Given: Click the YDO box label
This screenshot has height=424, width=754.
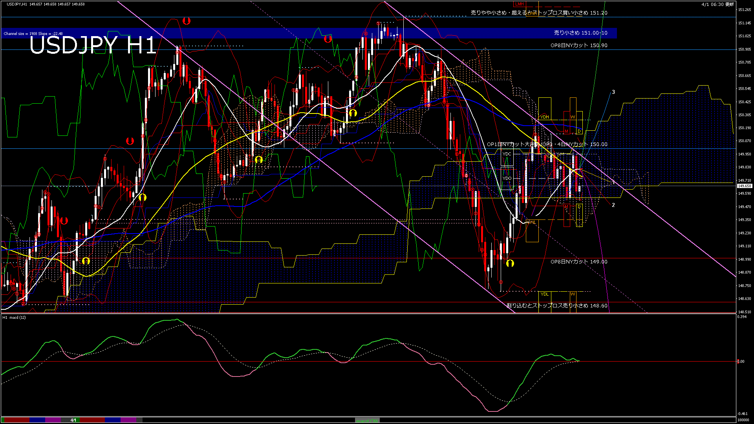Looking at the screenshot, I should click(x=507, y=178).
